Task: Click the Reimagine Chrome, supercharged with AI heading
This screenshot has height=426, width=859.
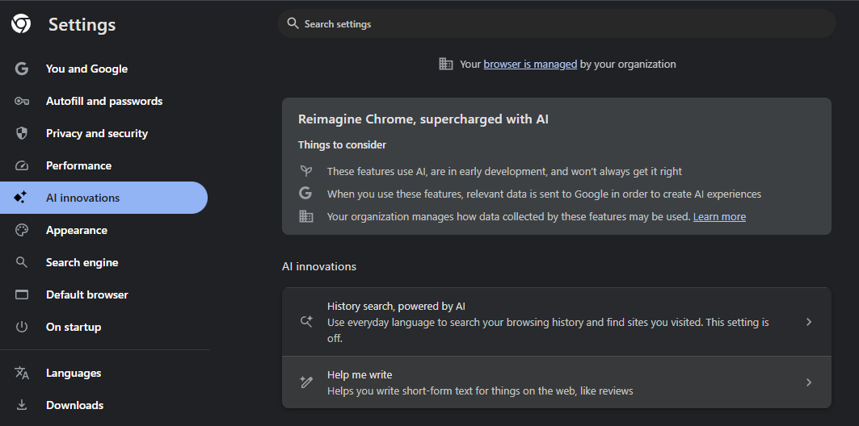Action: click(x=423, y=119)
